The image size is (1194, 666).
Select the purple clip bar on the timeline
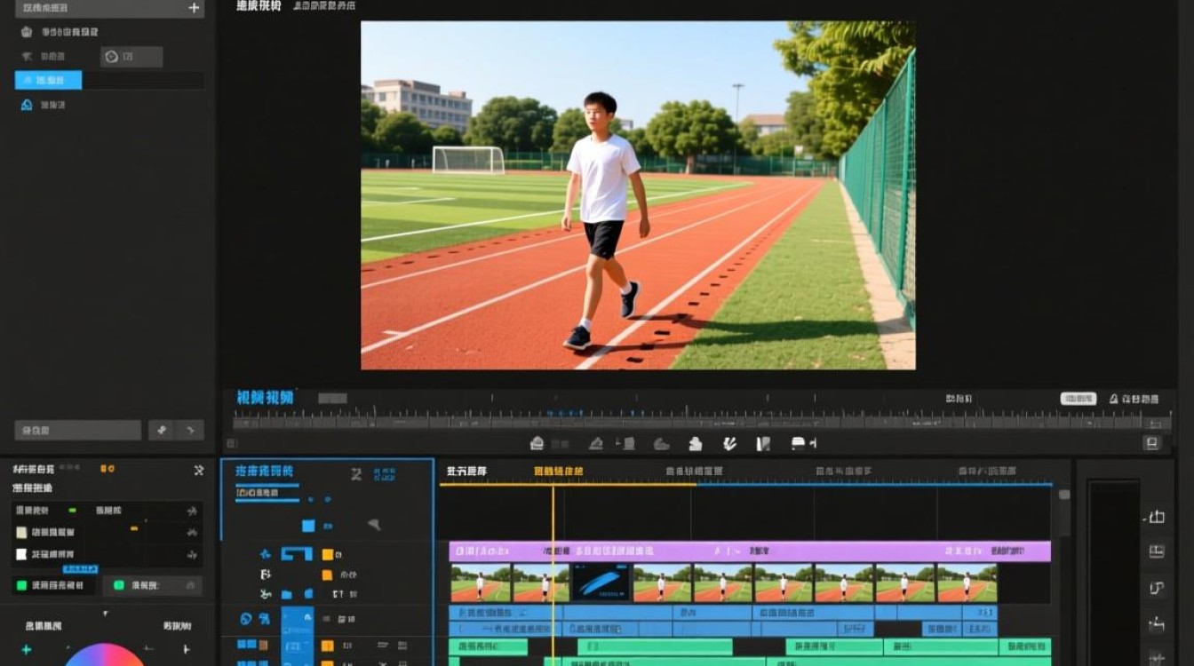(x=750, y=551)
